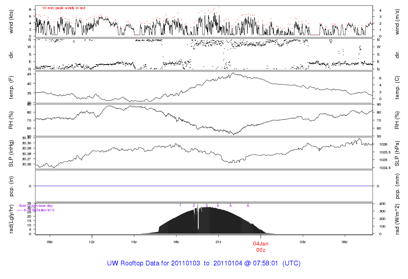Image resolution: width=408 pixels, height=279 pixels.
Task: Click purple number 6 marker in radiation panel
Action: [248, 206]
